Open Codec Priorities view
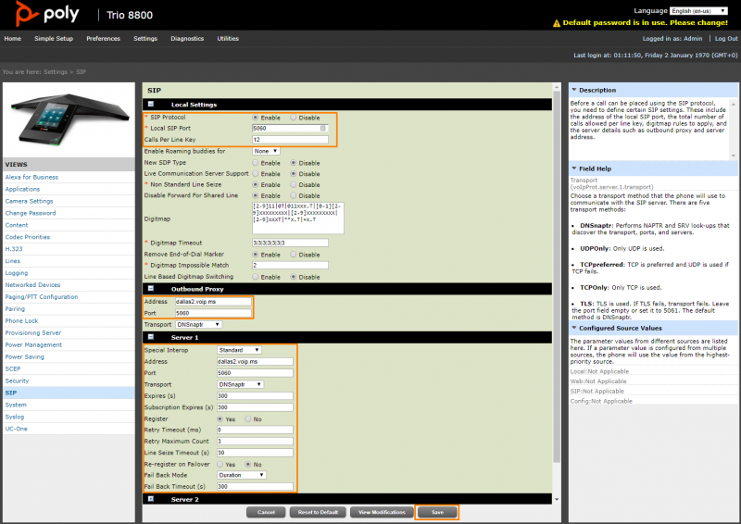Screen dimensions: 741x524 pos(28,237)
